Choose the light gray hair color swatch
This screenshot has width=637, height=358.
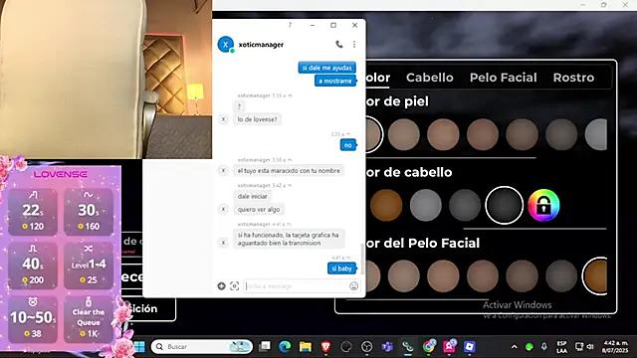click(425, 206)
